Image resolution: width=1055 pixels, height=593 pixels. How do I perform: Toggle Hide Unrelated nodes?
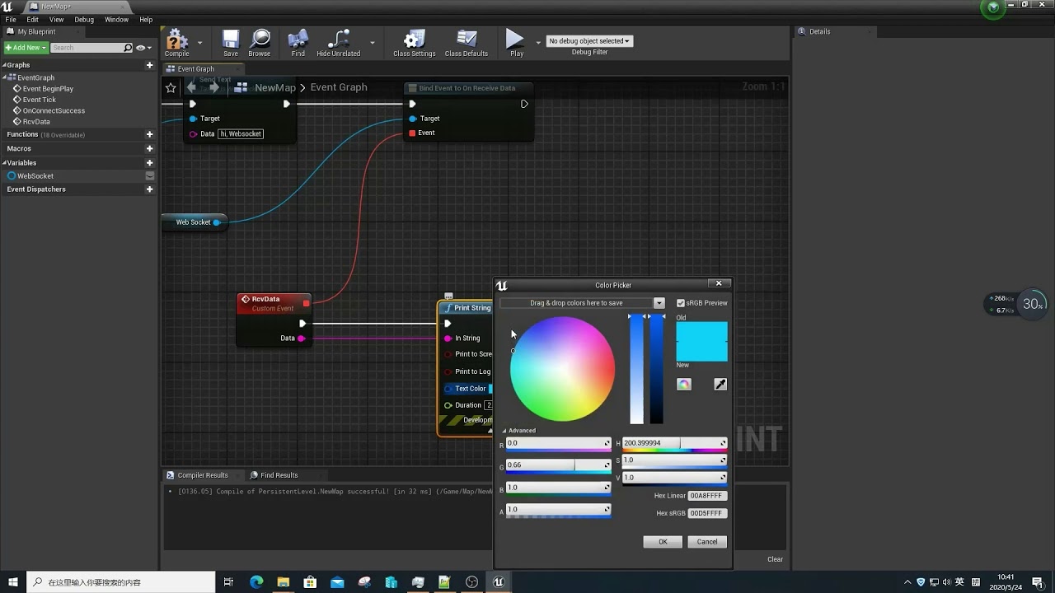338,40
